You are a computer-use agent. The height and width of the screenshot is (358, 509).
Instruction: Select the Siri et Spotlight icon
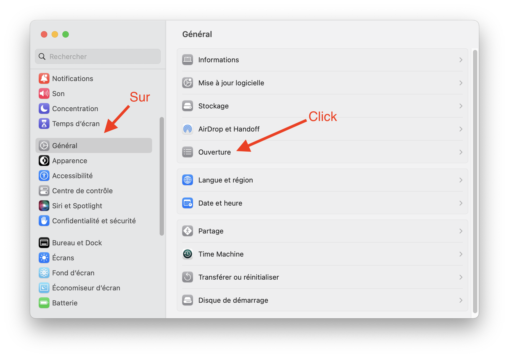pyautogui.click(x=44, y=206)
